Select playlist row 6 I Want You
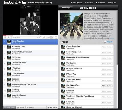The image size is (122, 110). coord(30,69)
